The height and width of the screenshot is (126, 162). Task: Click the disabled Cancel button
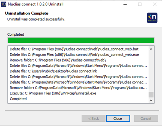tap(146, 118)
